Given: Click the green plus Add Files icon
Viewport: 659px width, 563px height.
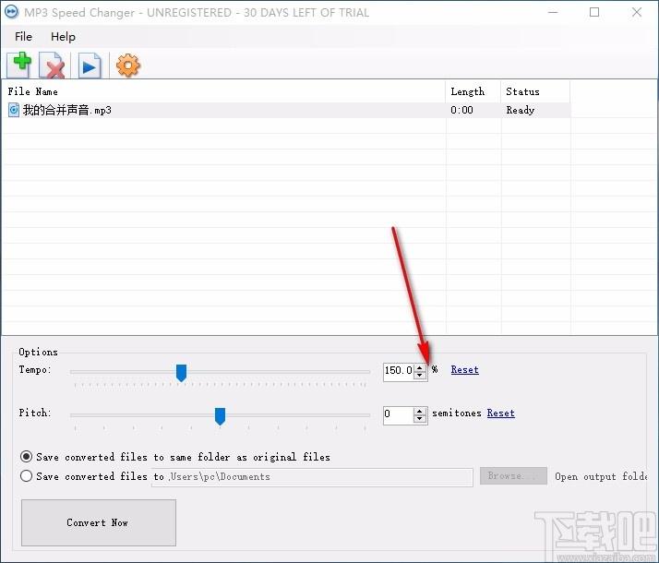Looking at the screenshot, I should coord(19,66).
